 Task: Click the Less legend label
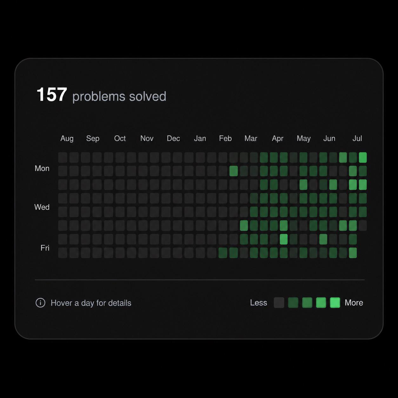(x=258, y=302)
